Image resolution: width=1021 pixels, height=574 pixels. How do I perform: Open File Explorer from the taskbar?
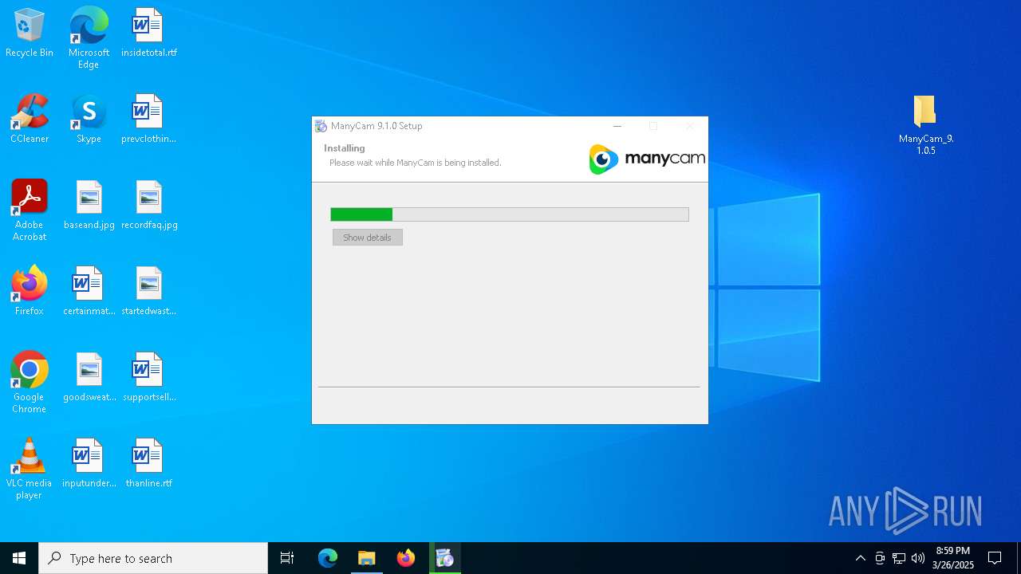[x=367, y=558]
